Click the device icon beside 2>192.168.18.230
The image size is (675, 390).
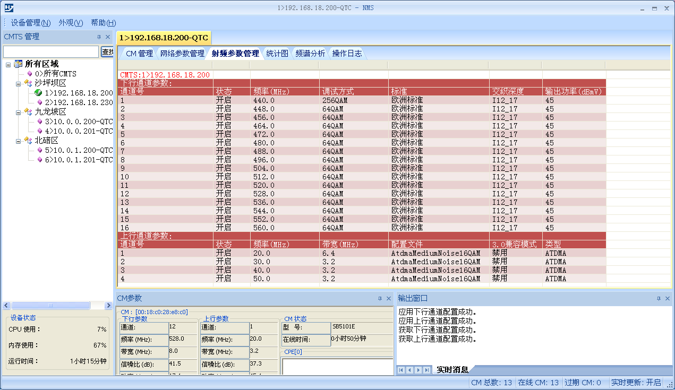point(39,102)
